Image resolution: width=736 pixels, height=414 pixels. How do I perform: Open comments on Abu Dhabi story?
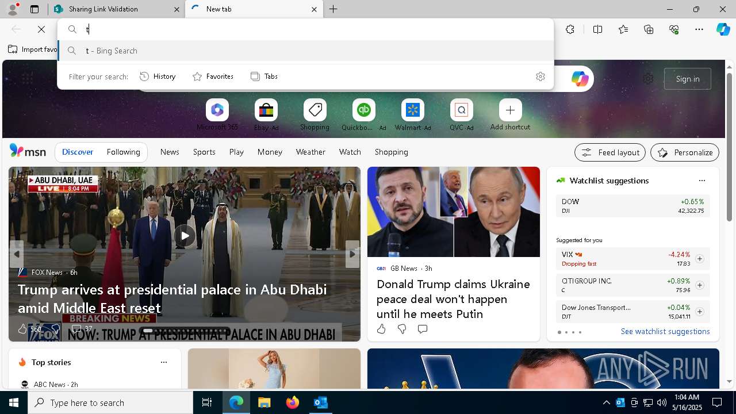coord(82,329)
